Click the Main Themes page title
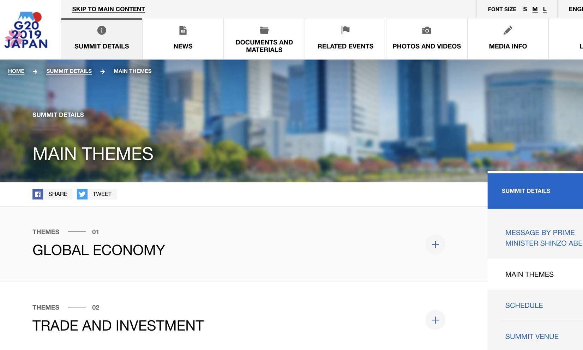This screenshot has height=350, width=583. 93,154
